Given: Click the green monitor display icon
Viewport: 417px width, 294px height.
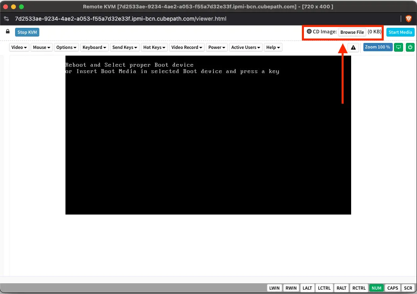Looking at the screenshot, I should (399, 47).
